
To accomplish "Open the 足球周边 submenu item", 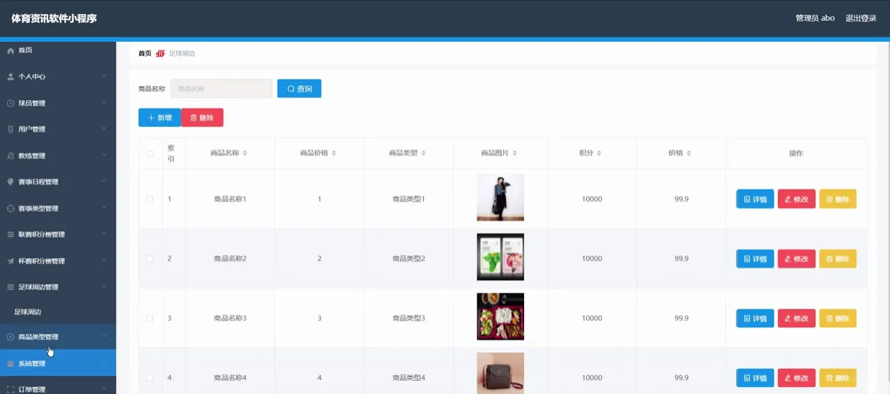I will pos(58,312).
